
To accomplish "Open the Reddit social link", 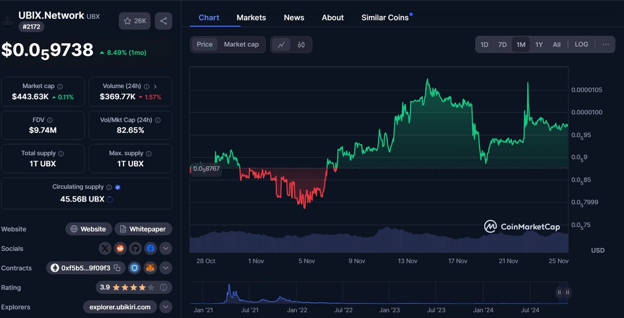I will pyautogui.click(x=120, y=248).
